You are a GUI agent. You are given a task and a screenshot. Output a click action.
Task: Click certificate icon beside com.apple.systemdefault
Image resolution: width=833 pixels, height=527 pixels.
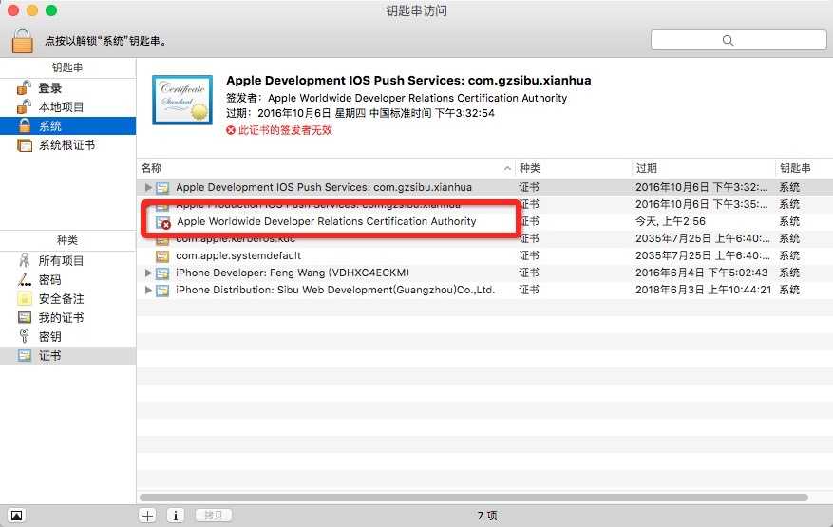162,256
